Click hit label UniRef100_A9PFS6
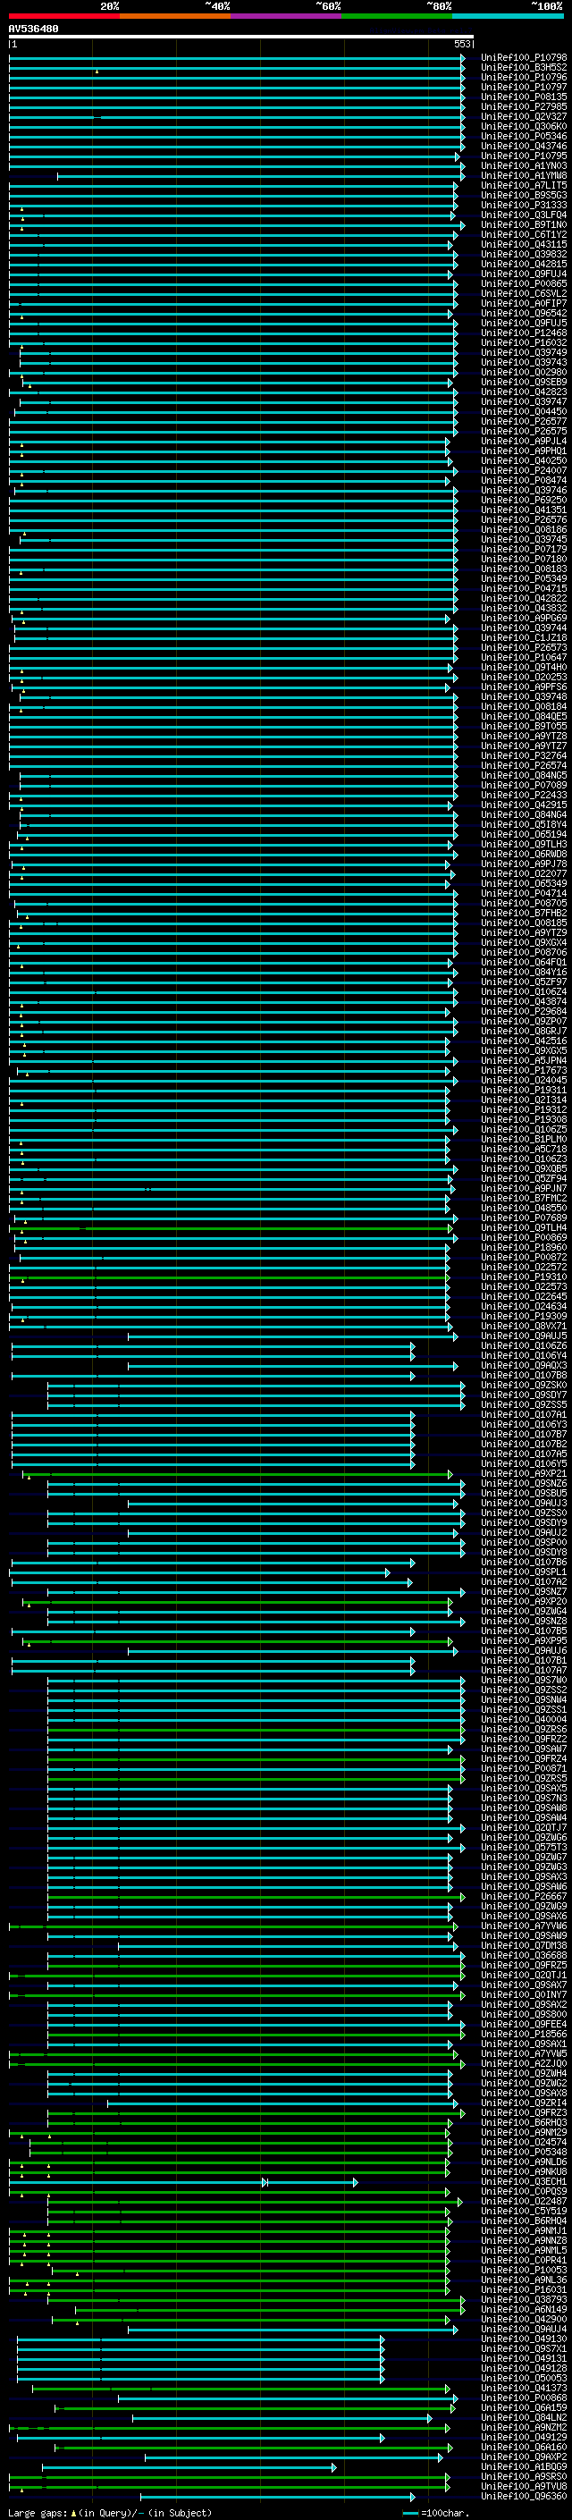The width and height of the screenshot is (572, 2520). (x=524, y=687)
